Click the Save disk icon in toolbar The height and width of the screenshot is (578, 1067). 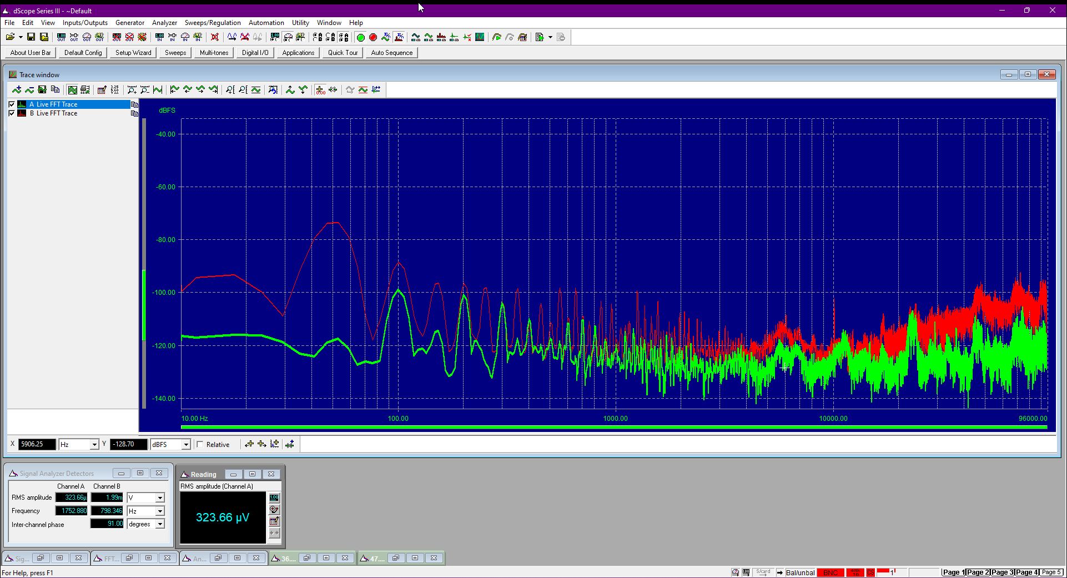31,37
